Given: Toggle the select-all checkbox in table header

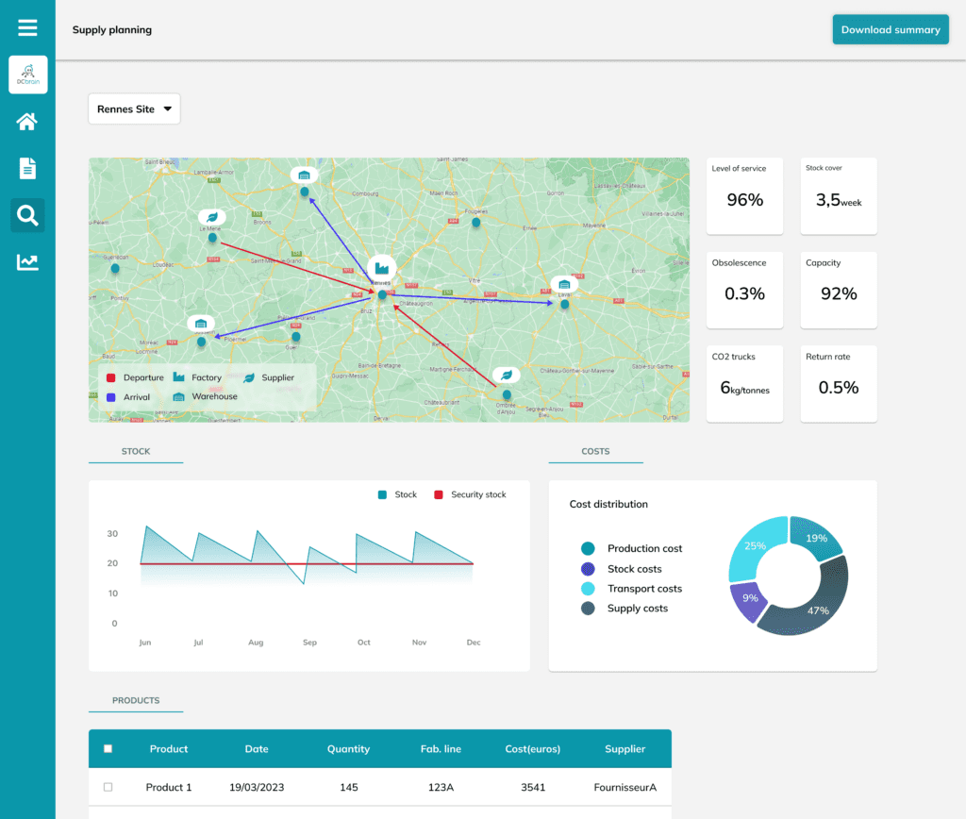Looking at the screenshot, I should pos(108,749).
